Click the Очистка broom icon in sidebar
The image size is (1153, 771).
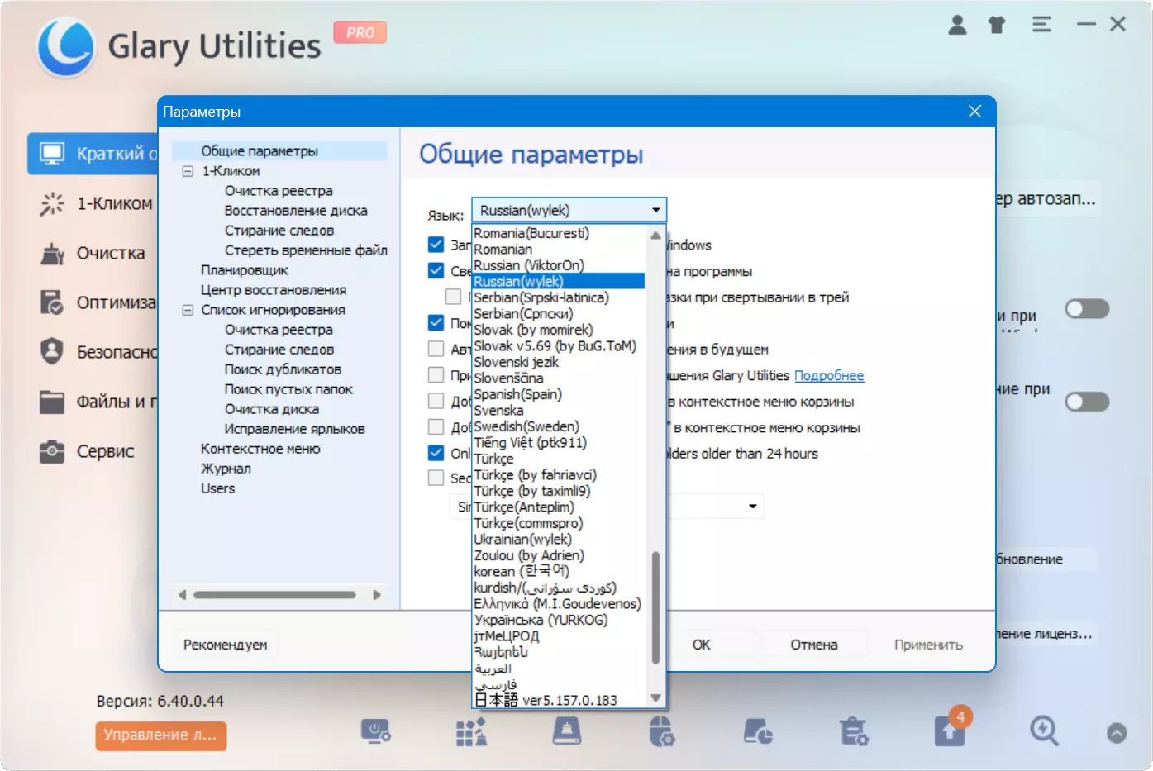pos(52,253)
